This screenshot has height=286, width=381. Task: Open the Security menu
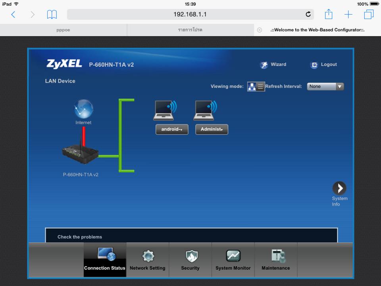click(190, 260)
